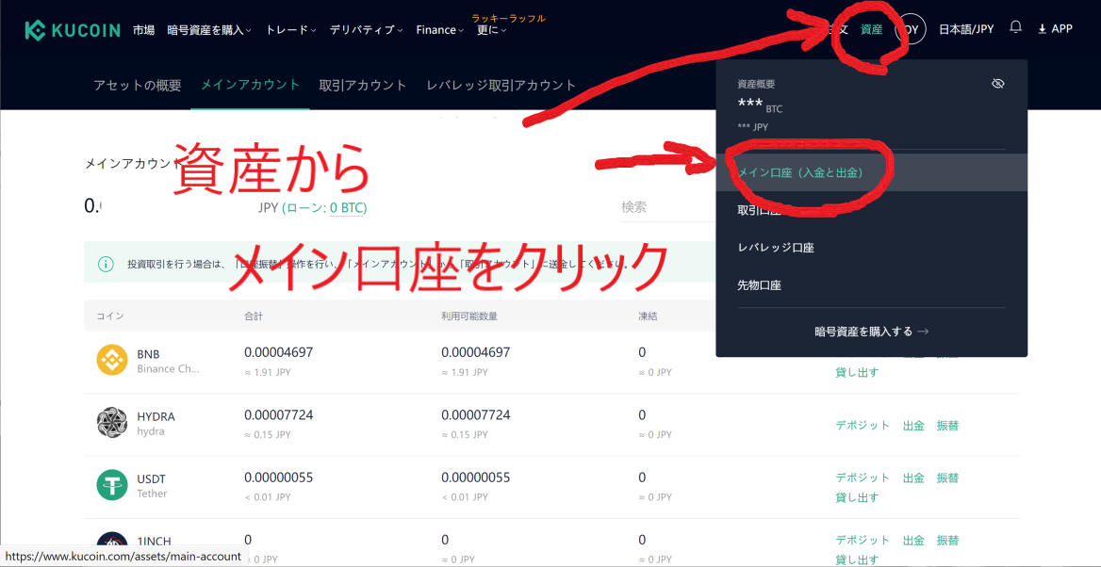Click the 合計 column header
1101x567 pixels.
[254, 316]
